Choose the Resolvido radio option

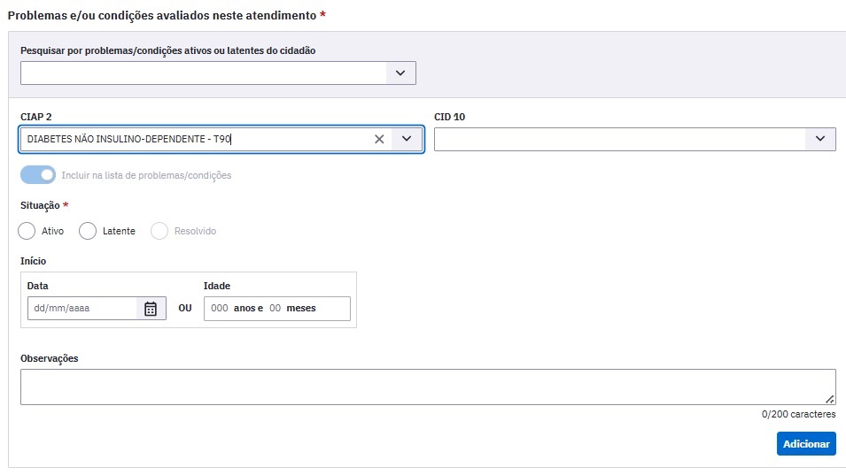pos(159,231)
